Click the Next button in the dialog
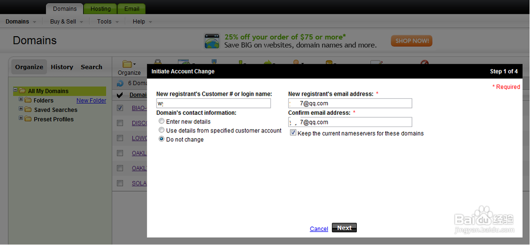Image resolution: width=531 pixels, height=245 pixels. pos(345,228)
